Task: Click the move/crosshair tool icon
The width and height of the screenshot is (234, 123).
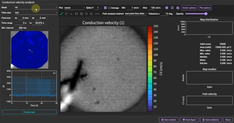Action: pos(91,14)
